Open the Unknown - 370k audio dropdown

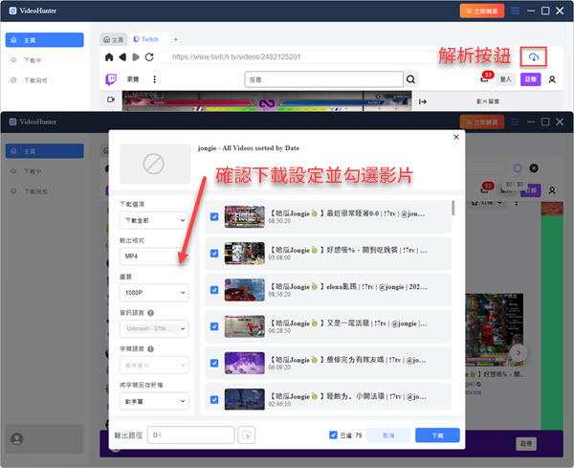point(154,329)
